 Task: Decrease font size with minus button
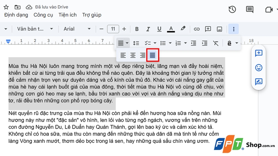pos(101,29)
